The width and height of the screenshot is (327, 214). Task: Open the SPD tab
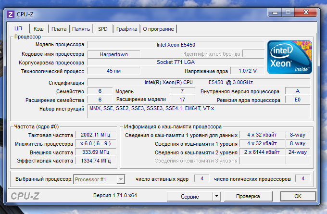tap(103, 29)
